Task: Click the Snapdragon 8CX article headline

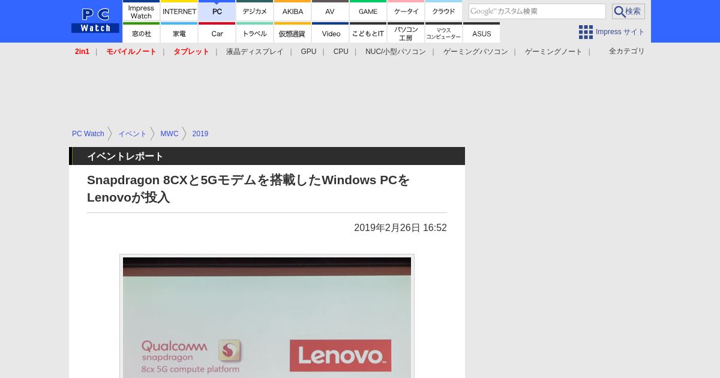Action: pyautogui.click(x=248, y=188)
